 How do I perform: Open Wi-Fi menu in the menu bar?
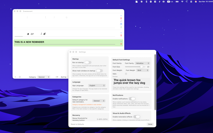(182, 2)
